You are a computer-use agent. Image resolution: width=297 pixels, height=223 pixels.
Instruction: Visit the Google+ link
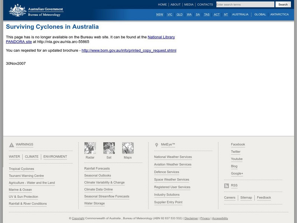(x=237, y=174)
